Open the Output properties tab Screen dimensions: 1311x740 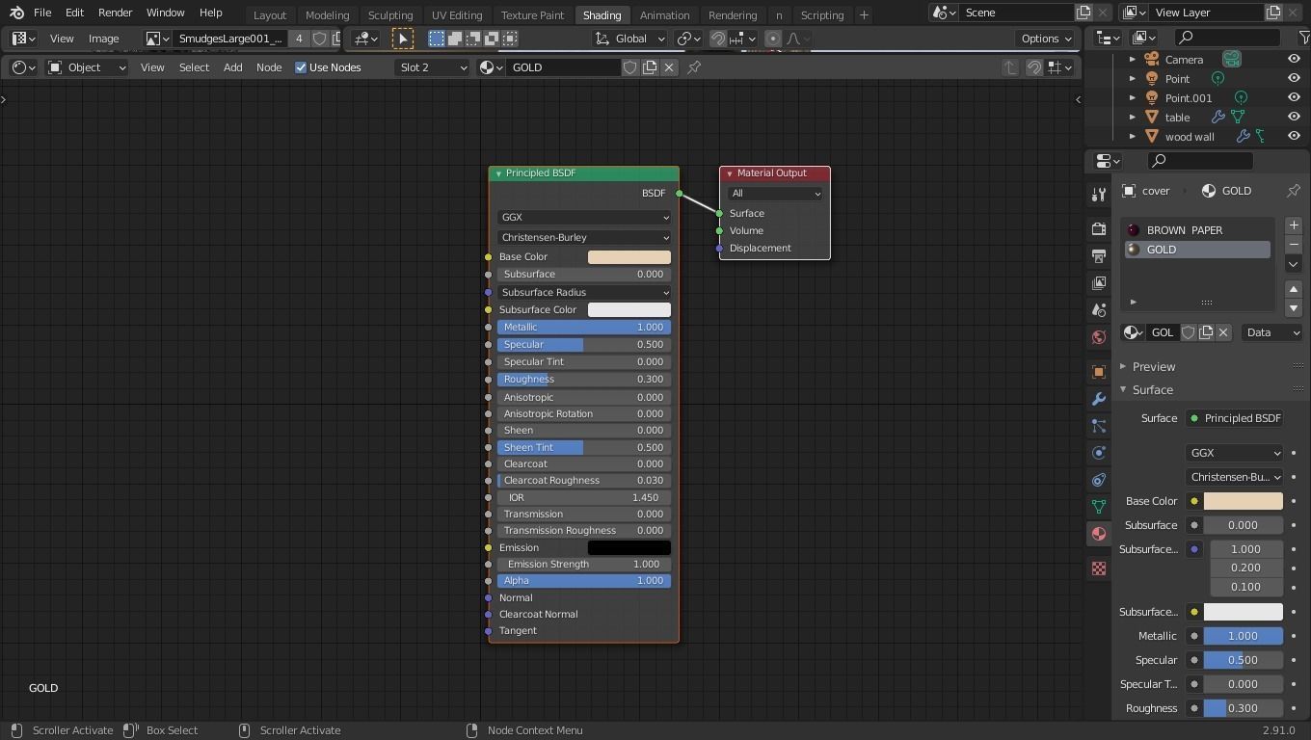click(x=1098, y=256)
